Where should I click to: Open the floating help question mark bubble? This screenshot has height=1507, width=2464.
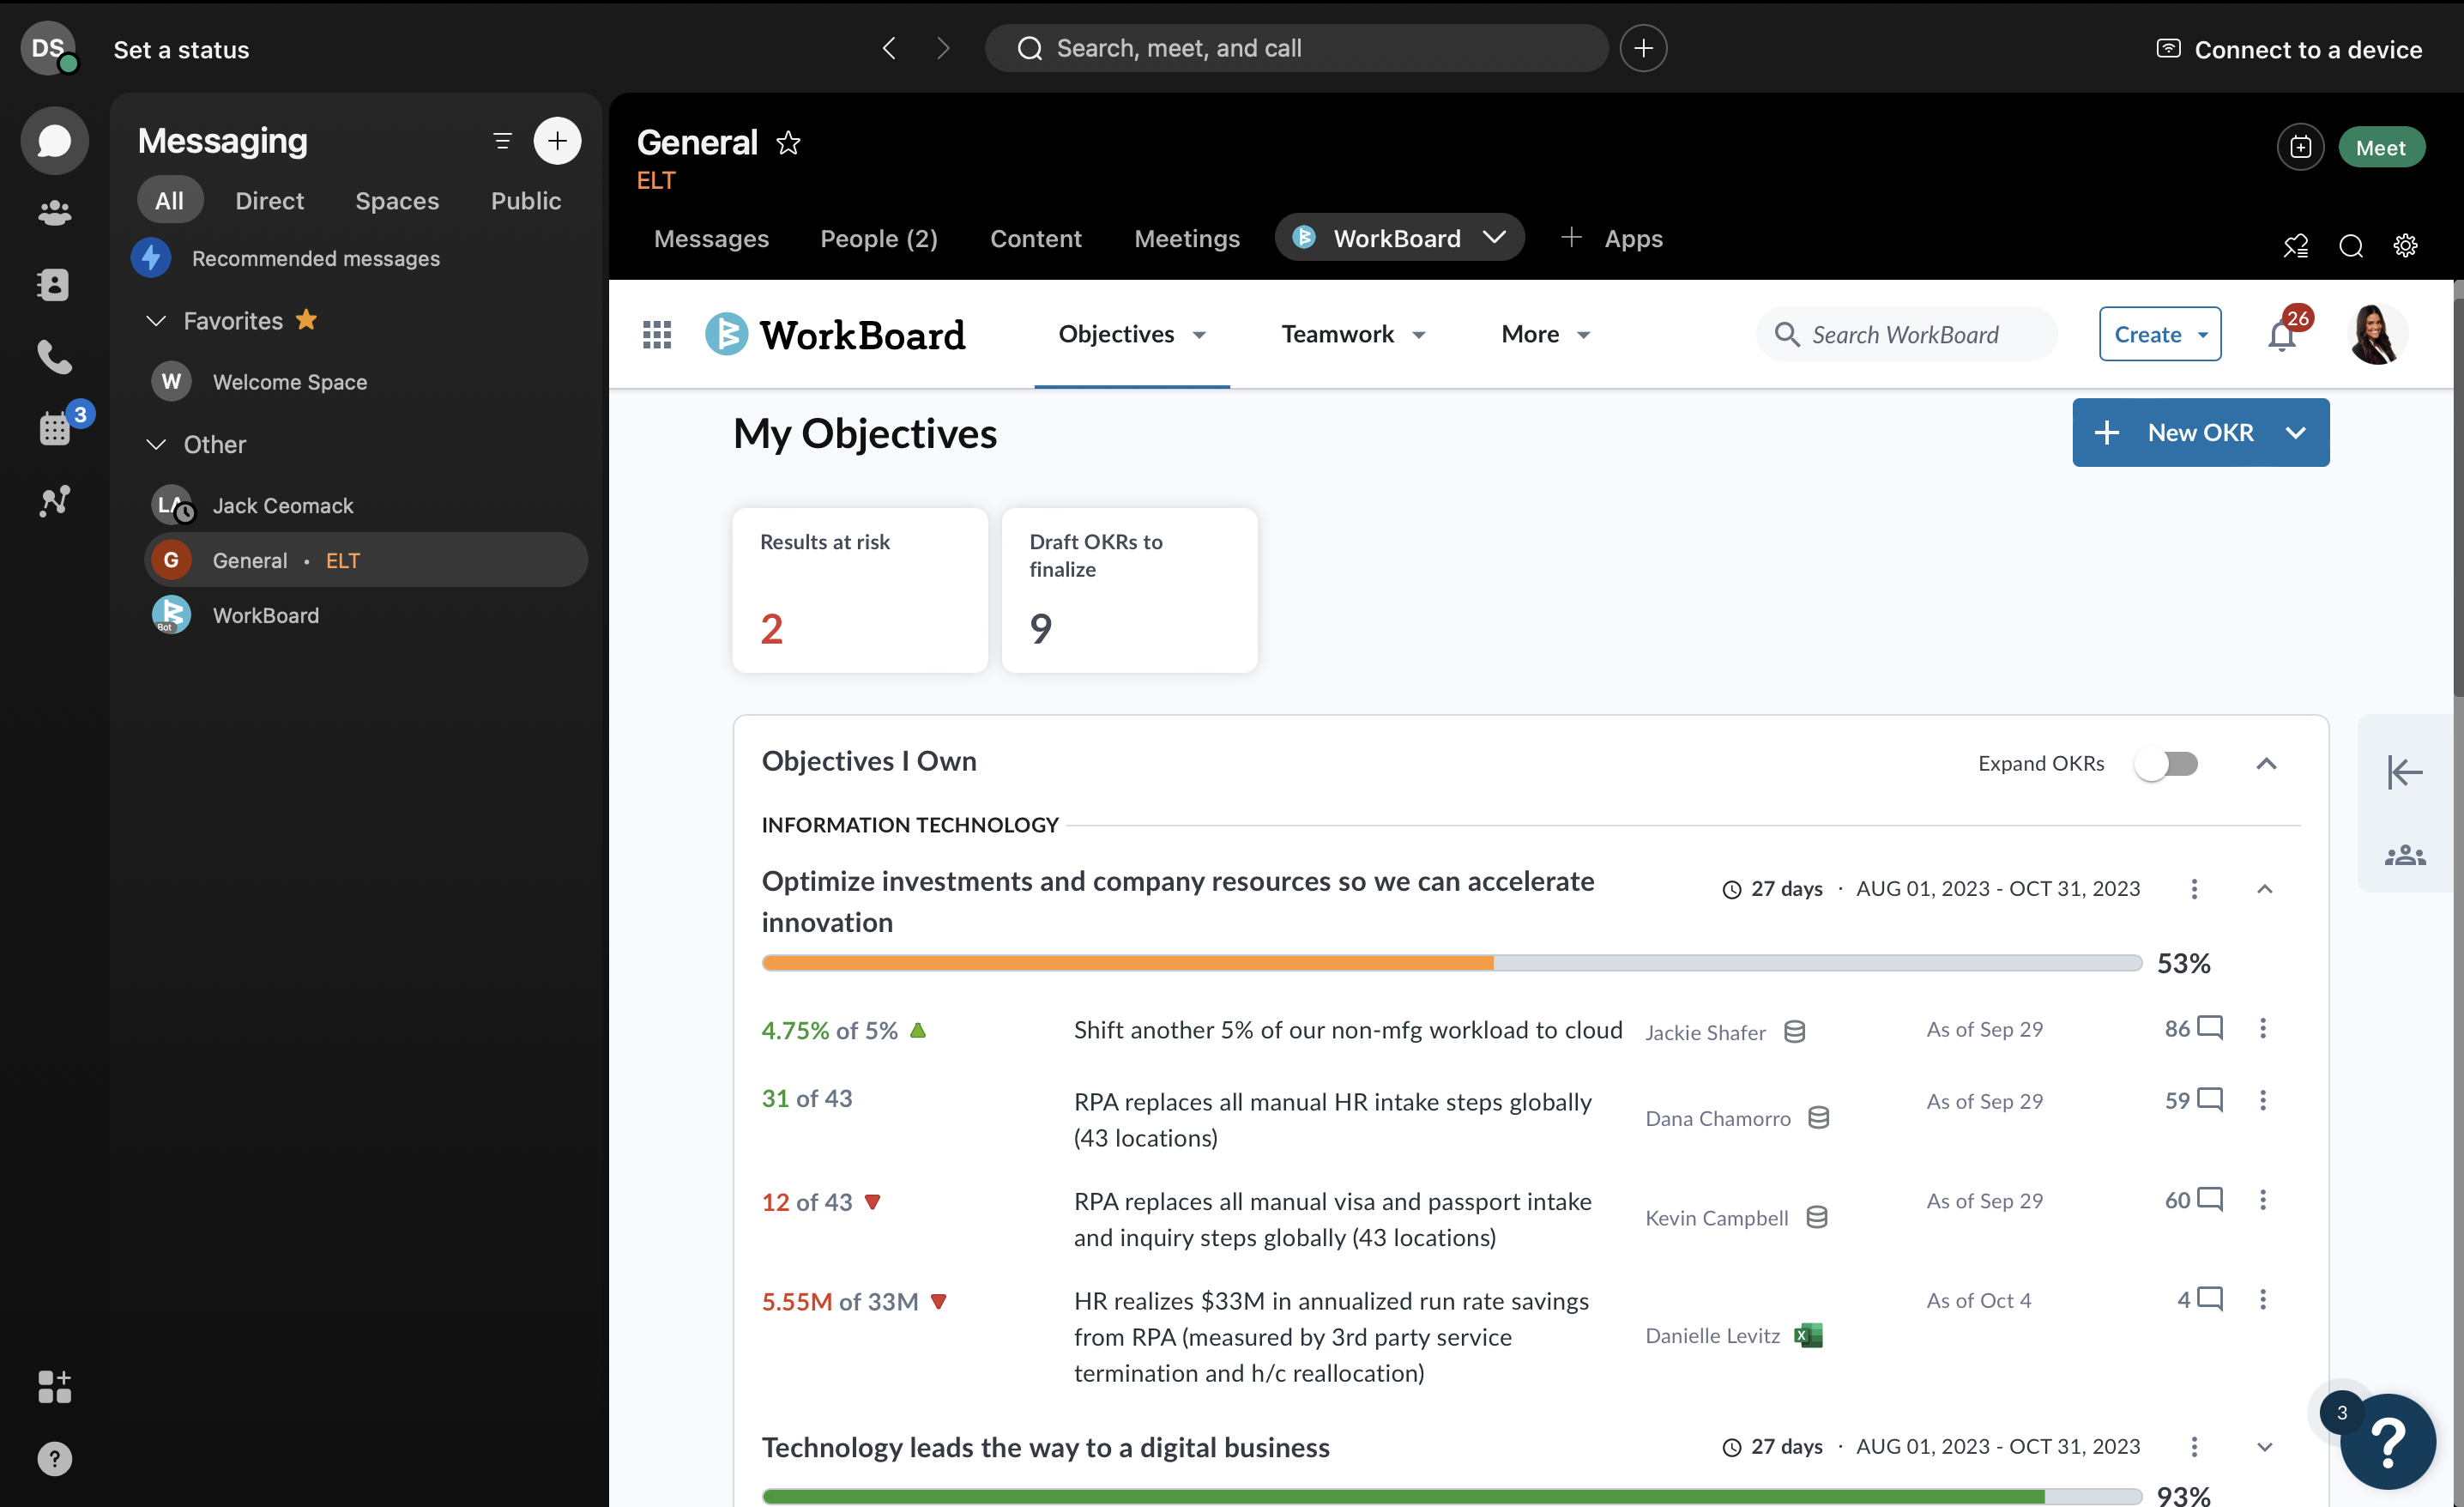(2387, 1441)
